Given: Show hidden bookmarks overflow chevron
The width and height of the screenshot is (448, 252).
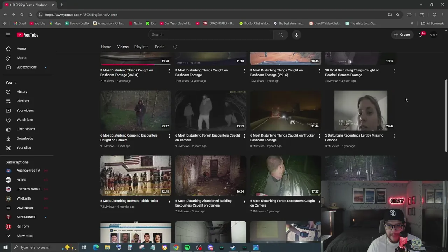Looking at the screenshot, I should (x=412, y=23).
